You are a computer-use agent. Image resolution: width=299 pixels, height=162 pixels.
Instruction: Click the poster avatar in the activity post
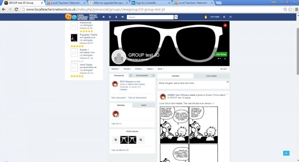163,97
